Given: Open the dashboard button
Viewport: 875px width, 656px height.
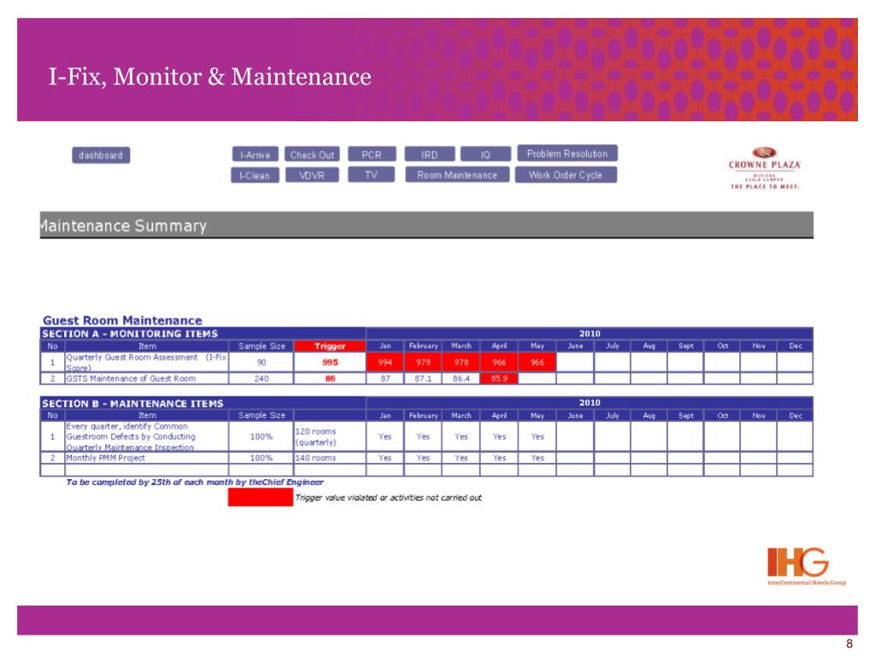Looking at the screenshot, I should click(101, 155).
